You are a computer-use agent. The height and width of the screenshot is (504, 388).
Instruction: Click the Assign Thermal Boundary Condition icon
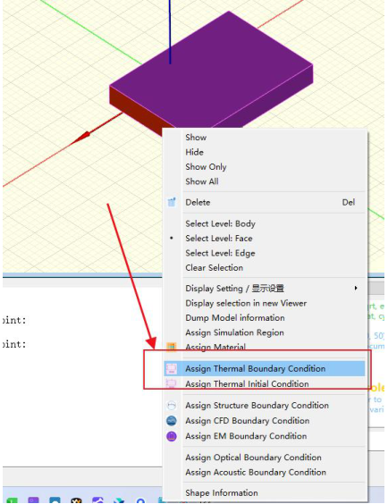pyautogui.click(x=172, y=369)
